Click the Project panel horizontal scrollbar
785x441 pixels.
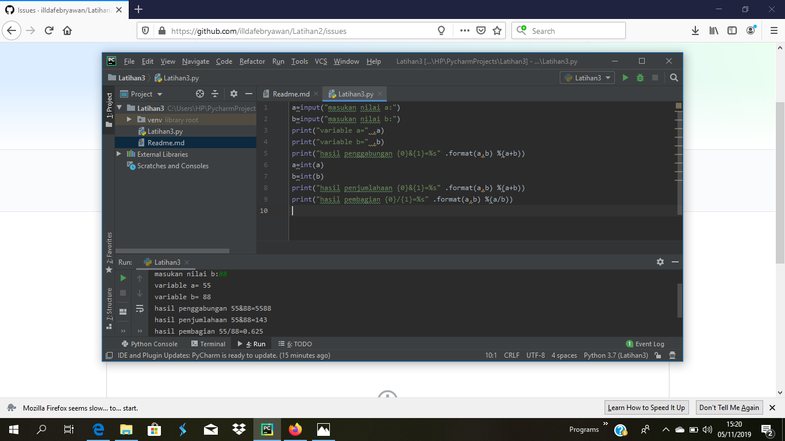pos(172,251)
